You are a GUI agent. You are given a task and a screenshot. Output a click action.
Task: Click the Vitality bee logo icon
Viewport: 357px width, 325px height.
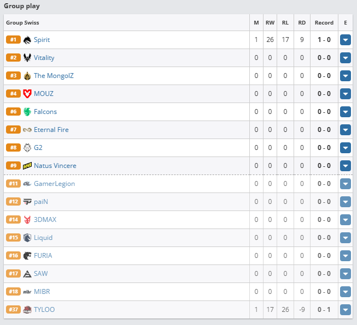click(27, 58)
